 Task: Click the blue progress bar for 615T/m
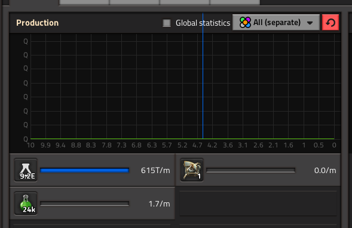pyautogui.click(x=85, y=170)
